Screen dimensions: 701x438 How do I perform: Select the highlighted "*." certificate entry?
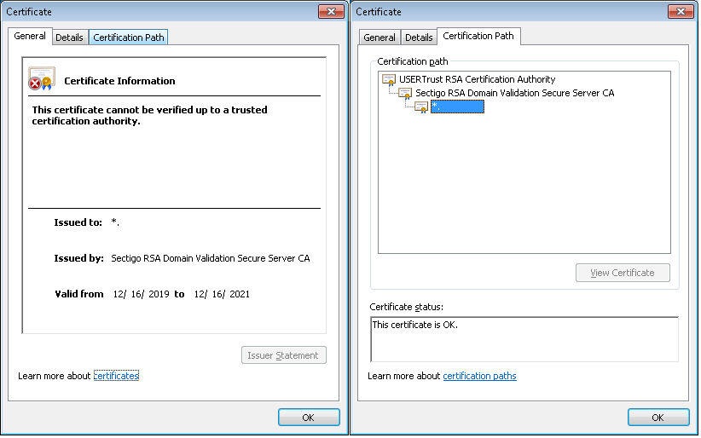[x=457, y=107]
